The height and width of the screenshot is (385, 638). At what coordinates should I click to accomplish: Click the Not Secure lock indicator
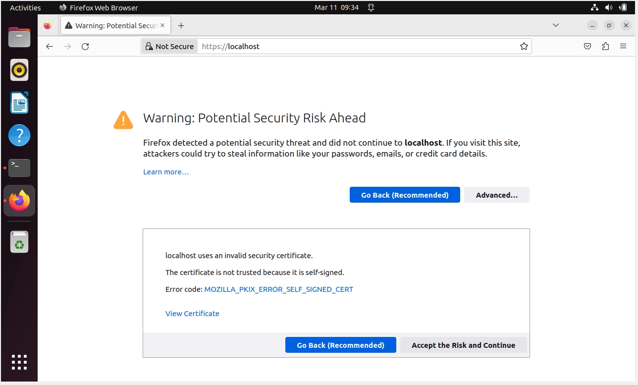(x=169, y=47)
